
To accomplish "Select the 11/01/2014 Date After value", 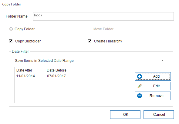I will coord(25,76).
